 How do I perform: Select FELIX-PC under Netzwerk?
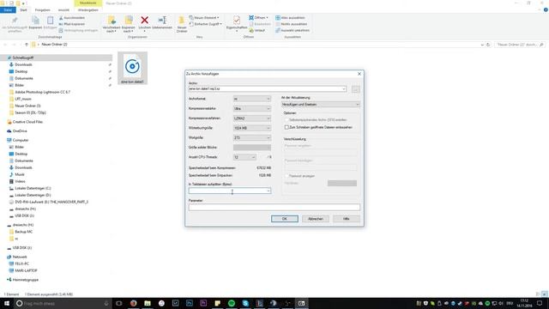(x=21, y=264)
